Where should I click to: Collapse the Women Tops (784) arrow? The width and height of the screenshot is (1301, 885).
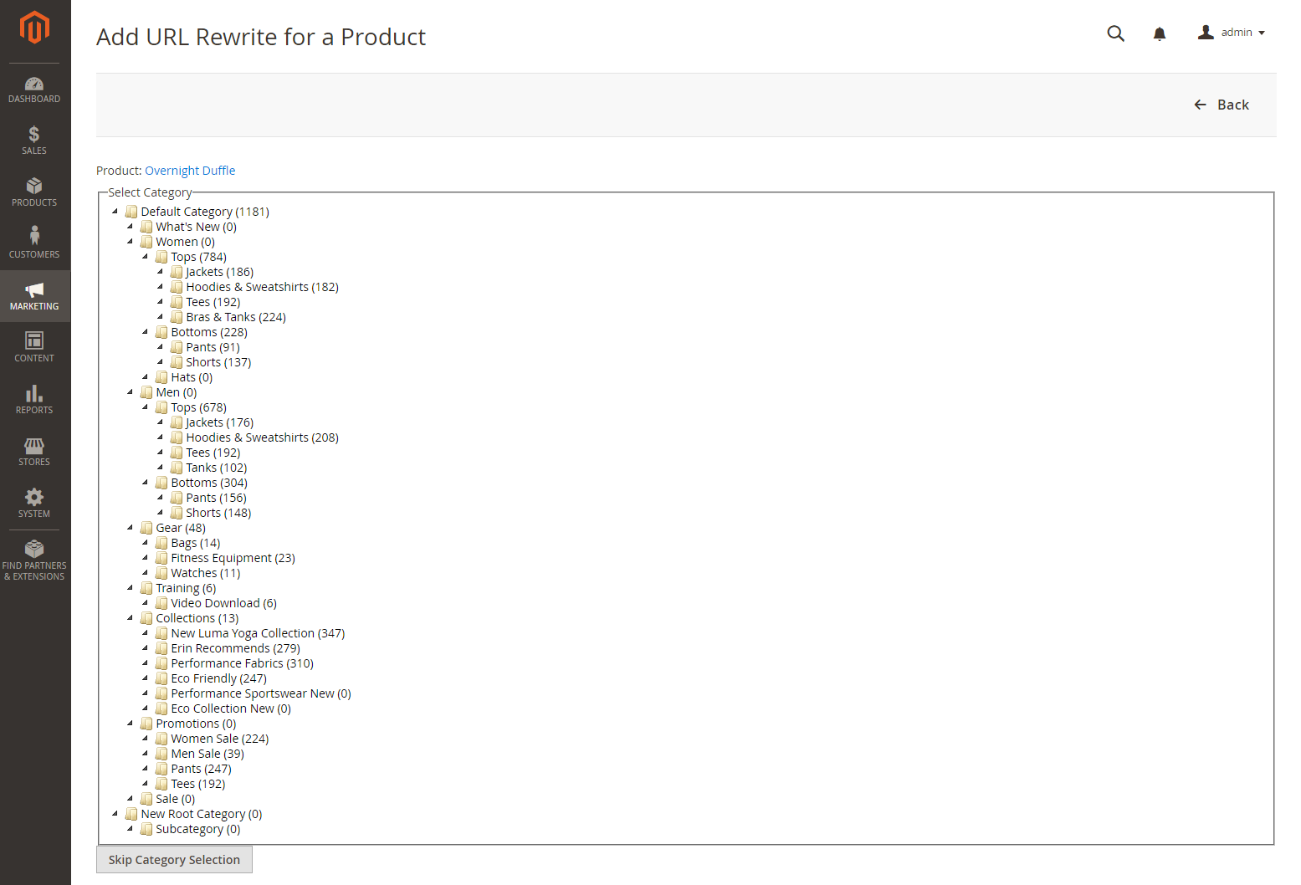(x=146, y=257)
